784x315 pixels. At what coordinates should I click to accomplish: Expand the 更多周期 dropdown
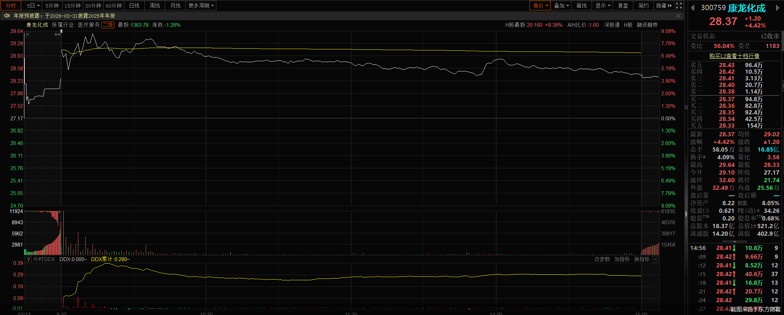pos(201,6)
